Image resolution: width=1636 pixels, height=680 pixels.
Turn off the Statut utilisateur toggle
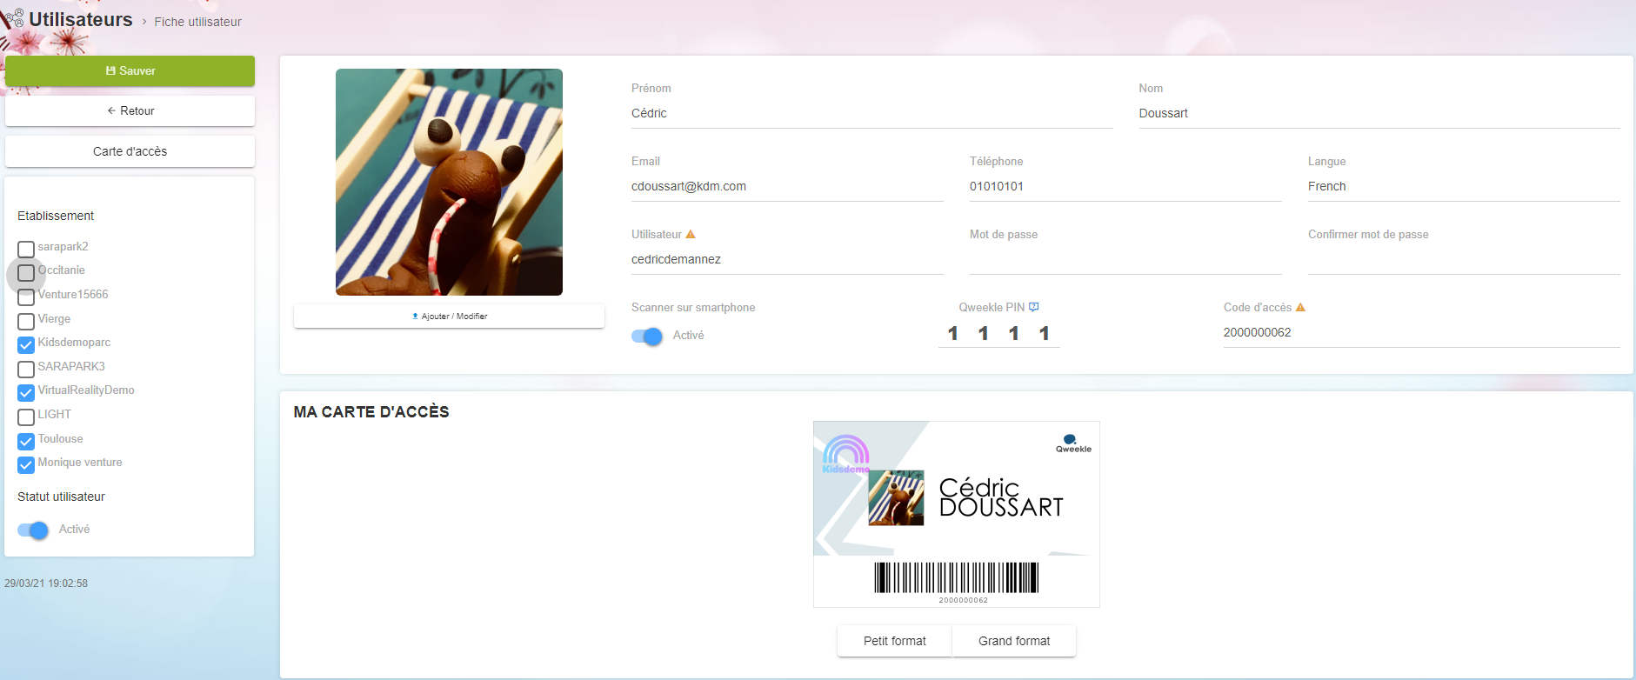pyautogui.click(x=33, y=530)
